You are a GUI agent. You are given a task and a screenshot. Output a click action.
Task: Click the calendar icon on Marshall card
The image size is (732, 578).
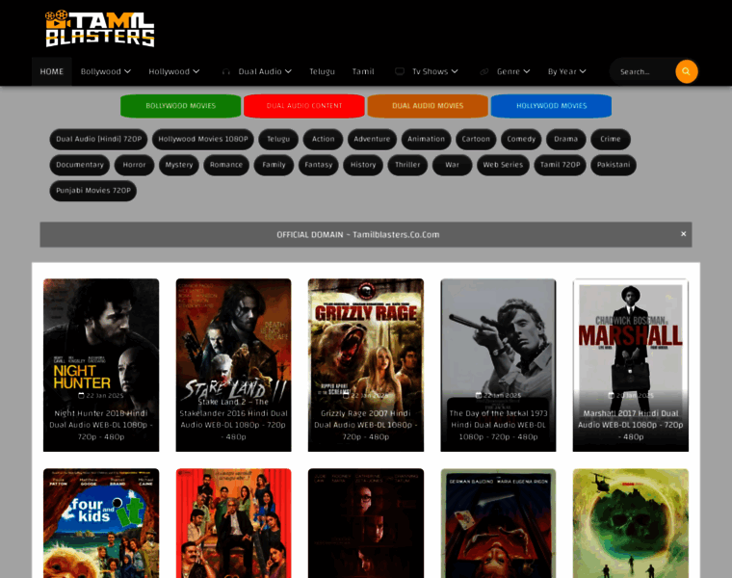click(x=611, y=396)
